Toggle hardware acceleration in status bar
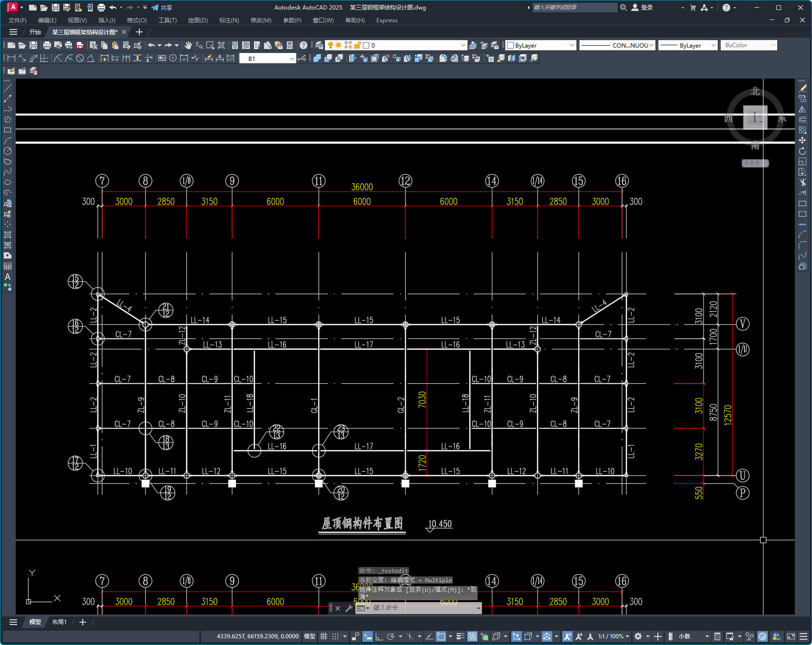This screenshot has height=645, width=812. pyautogui.click(x=763, y=636)
